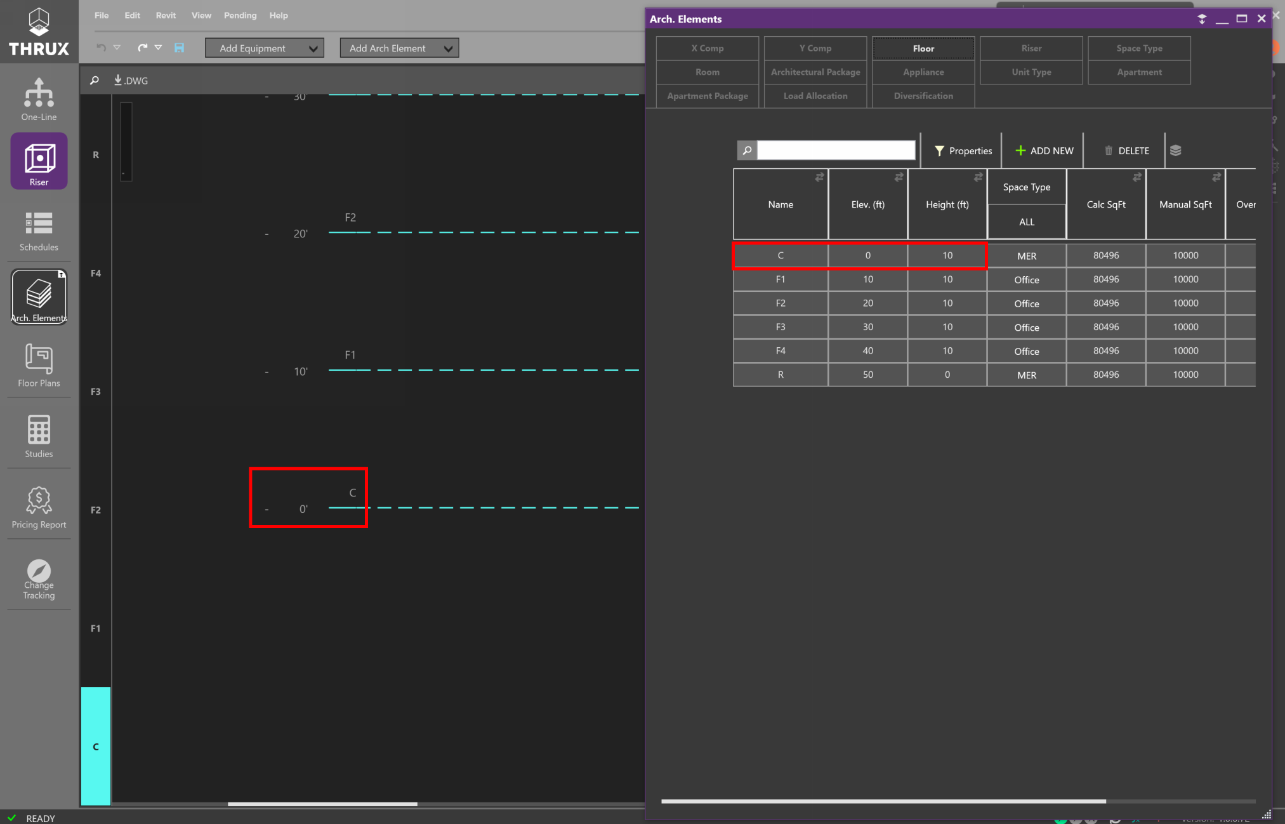The height and width of the screenshot is (824, 1285).
Task: Click the horizontal scrollbar in Arch. Elements
Action: coord(883,801)
